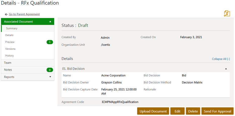The image size is (235, 116).
Task: Click the document icon at top right
Action: 227,14
